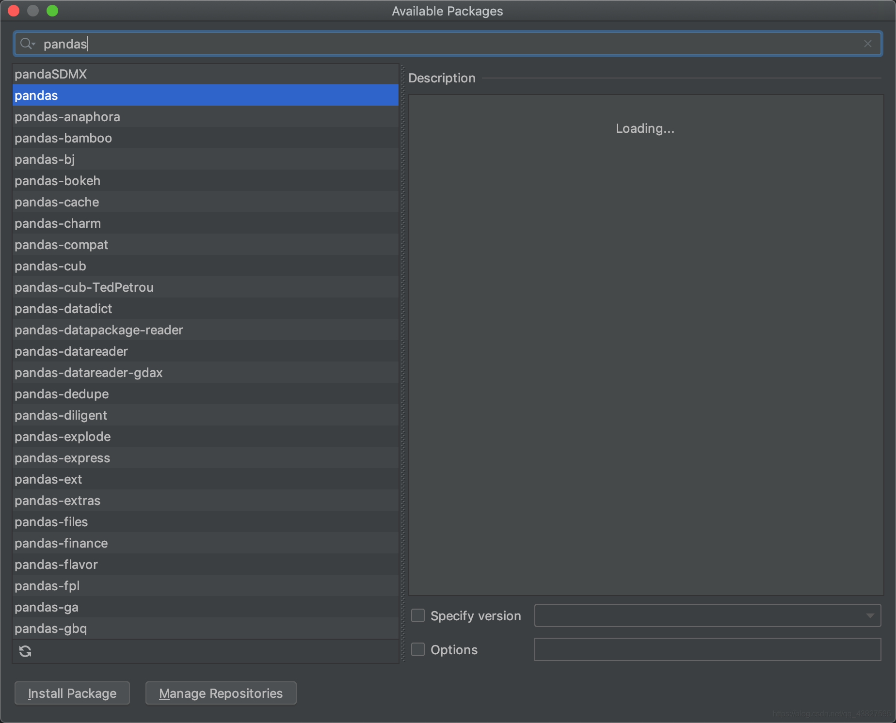
Task: Select pandaSDMX package
Action: (206, 74)
